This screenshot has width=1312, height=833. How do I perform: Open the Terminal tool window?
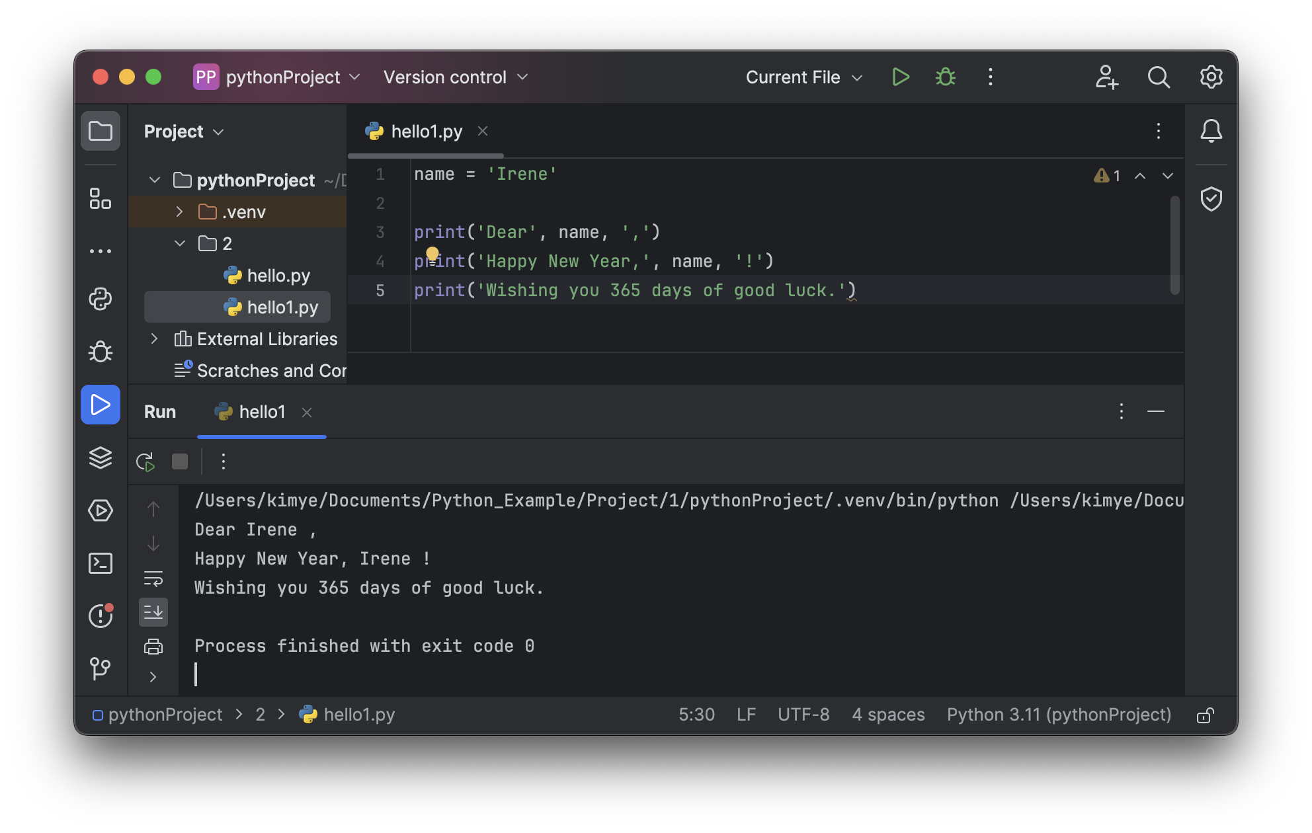101,563
